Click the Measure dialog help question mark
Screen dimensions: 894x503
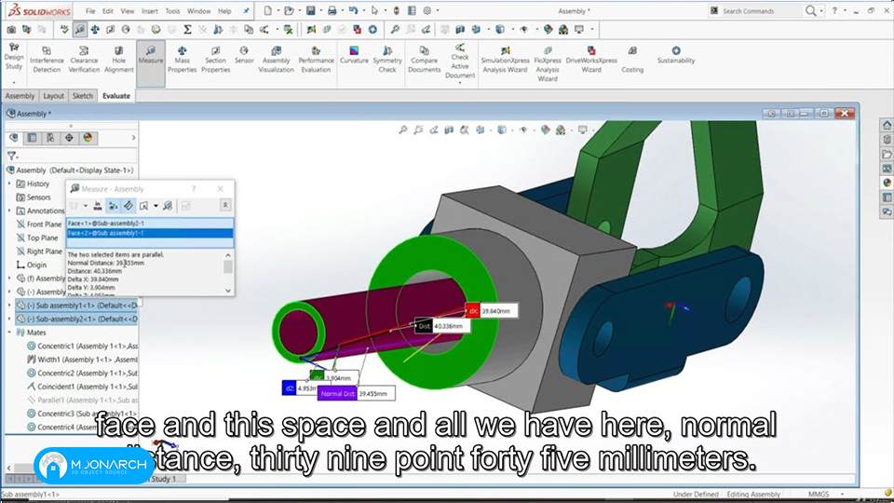click(194, 189)
